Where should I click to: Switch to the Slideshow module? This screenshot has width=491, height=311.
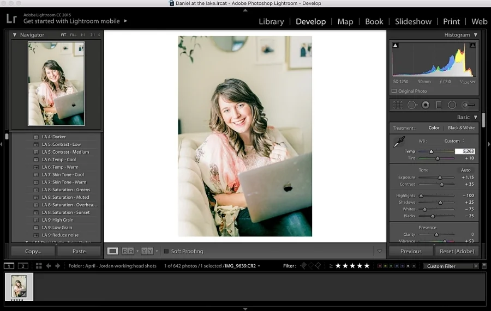(x=413, y=22)
